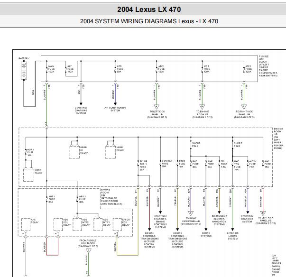Click the 'ABS SOL RELAY' label

coord(67,222)
